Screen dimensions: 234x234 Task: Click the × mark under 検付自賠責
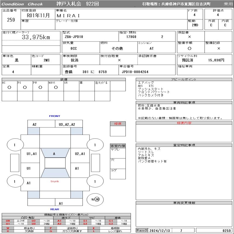click(119, 60)
